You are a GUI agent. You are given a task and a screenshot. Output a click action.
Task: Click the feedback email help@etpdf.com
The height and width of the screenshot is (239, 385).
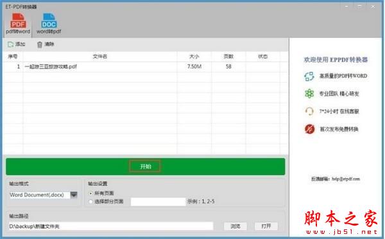pos(346,179)
